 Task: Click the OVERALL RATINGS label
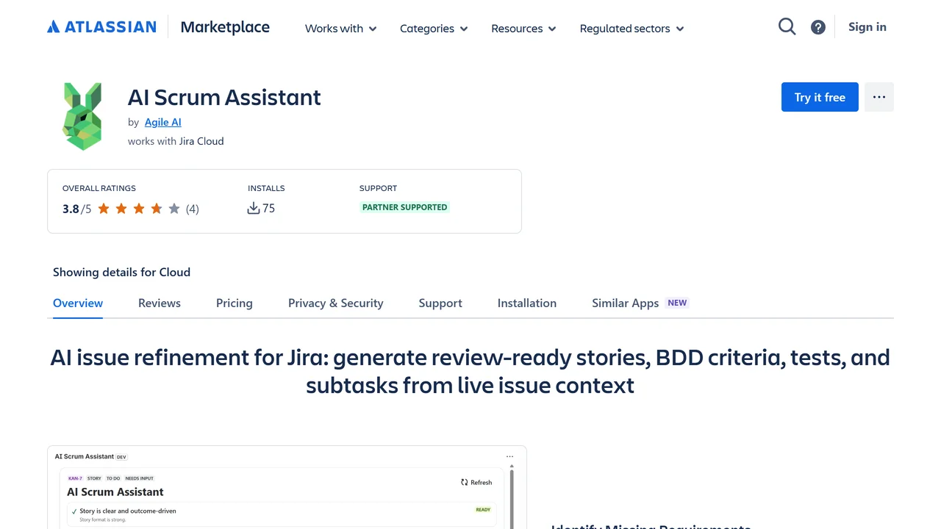(99, 188)
